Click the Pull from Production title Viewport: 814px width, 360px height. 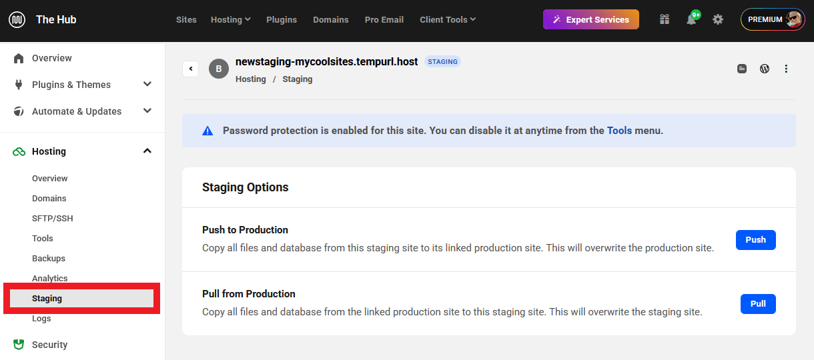[x=249, y=294]
